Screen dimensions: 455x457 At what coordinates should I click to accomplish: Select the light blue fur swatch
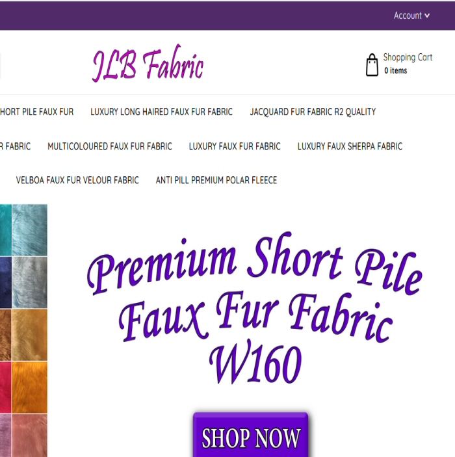pos(29,230)
